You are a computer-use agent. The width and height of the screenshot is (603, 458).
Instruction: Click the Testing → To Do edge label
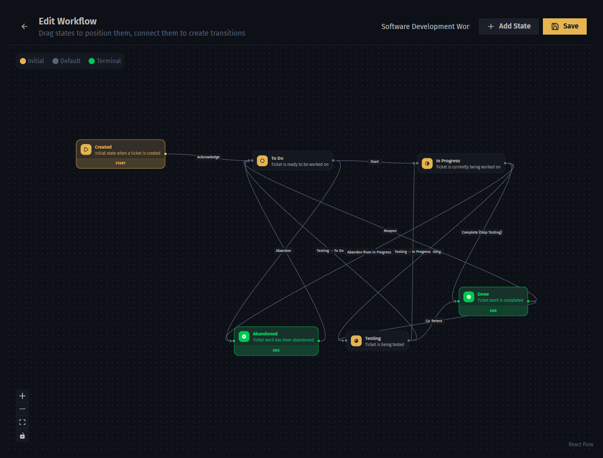[x=330, y=251]
